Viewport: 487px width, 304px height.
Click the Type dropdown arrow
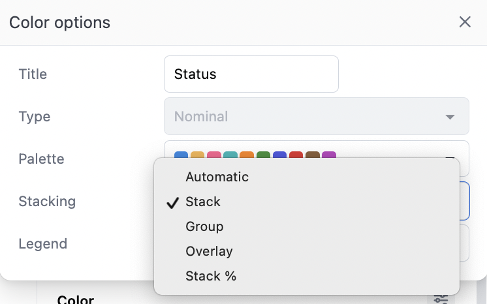pos(449,117)
